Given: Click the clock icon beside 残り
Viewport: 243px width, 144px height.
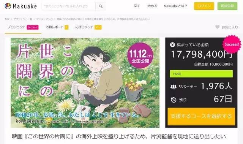Looking at the screenshot, I should (174, 100).
